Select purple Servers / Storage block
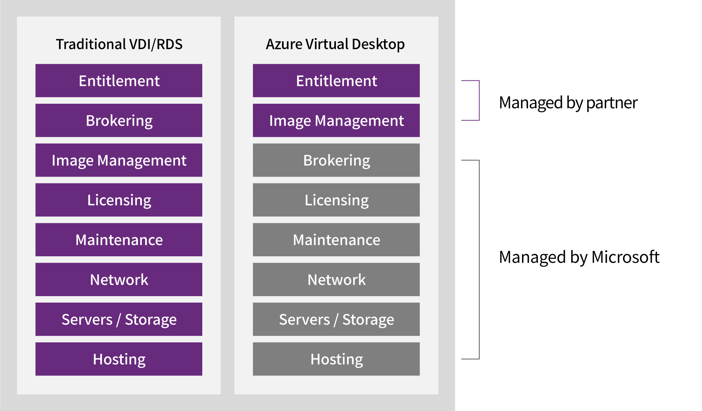 point(119,319)
